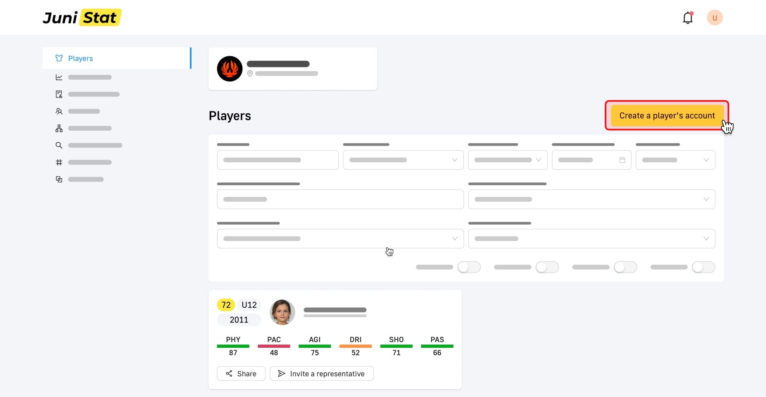Open the sidebar item with user-search icon
766x397 pixels.
[x=59, y=111]
